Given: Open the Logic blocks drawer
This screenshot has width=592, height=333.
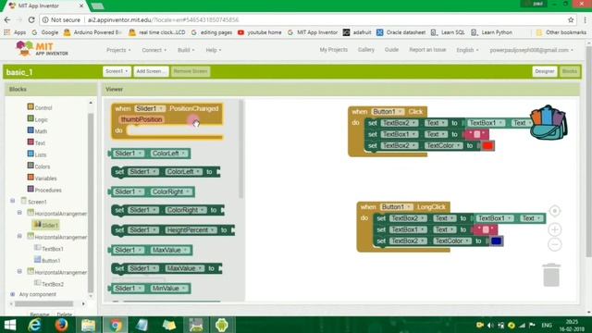Looking at the screenshot, I should (37, 119).
